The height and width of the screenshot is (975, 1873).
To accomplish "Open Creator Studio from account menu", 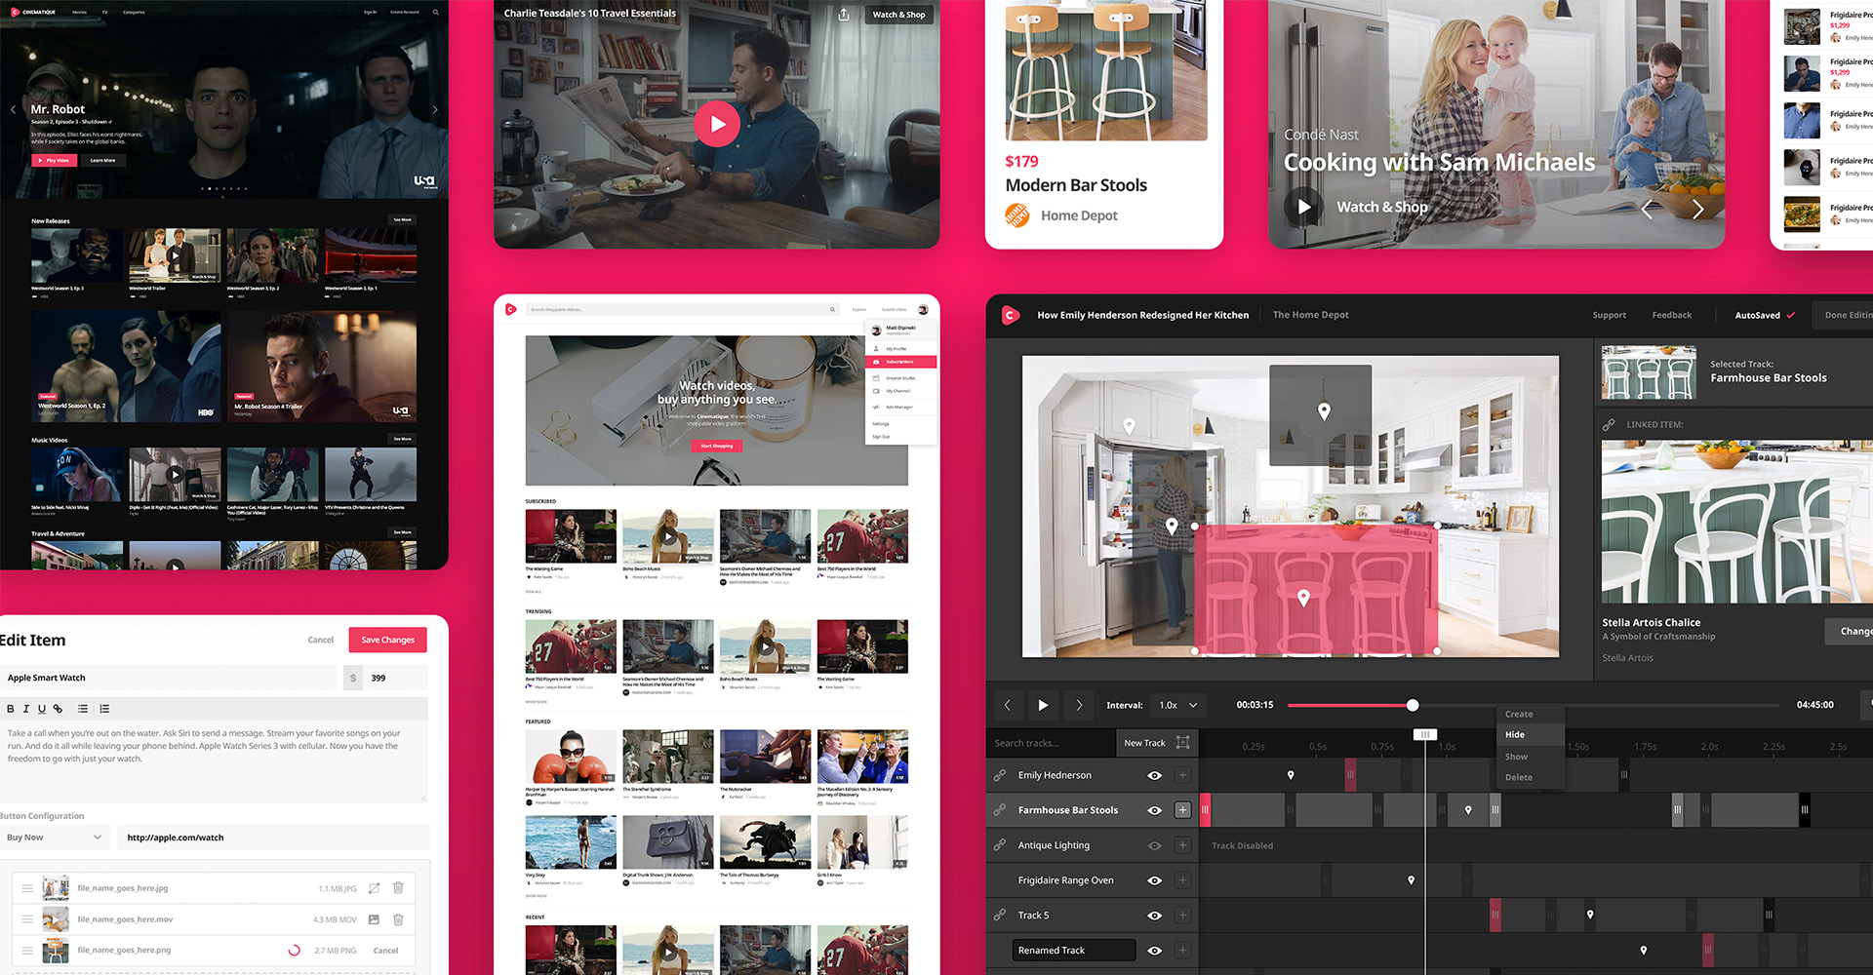I will pos(899,377).
